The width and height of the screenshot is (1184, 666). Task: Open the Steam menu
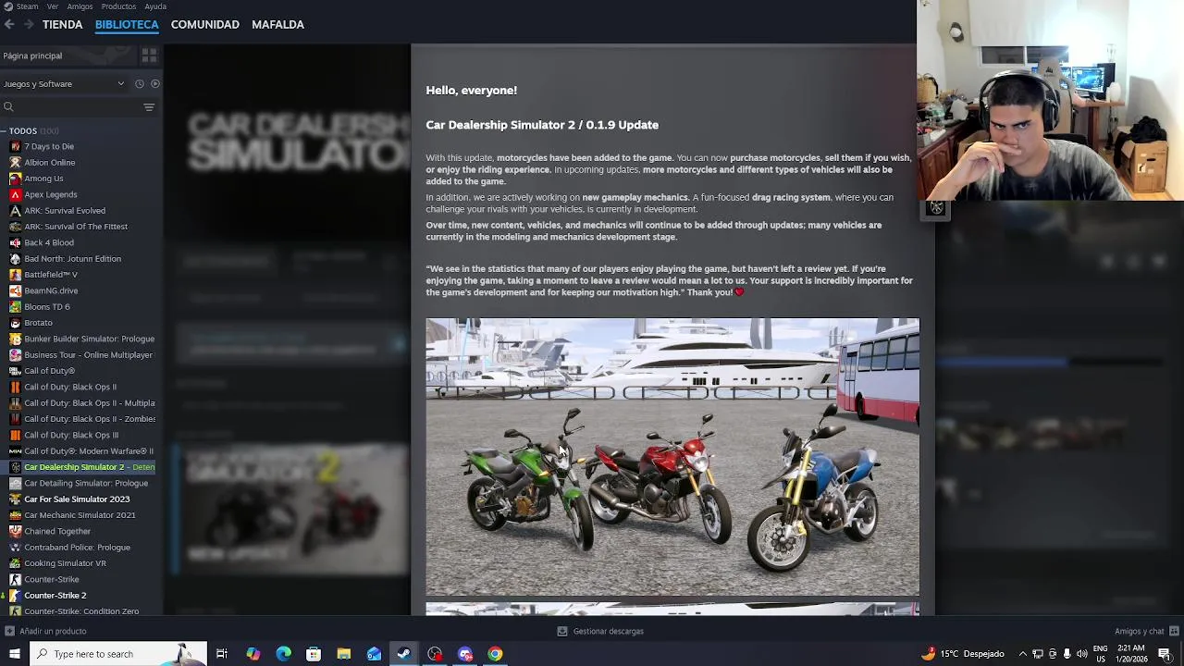[20, 6]
